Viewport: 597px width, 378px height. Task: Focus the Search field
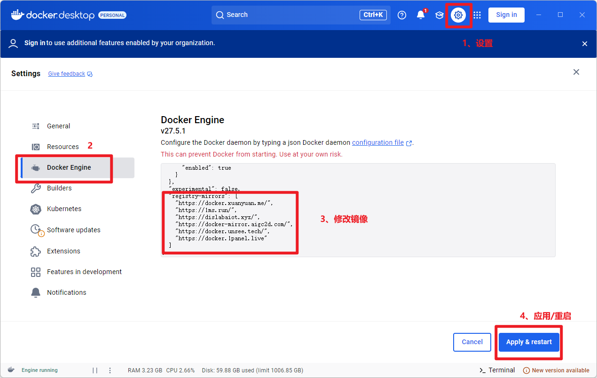coord(301,15)
